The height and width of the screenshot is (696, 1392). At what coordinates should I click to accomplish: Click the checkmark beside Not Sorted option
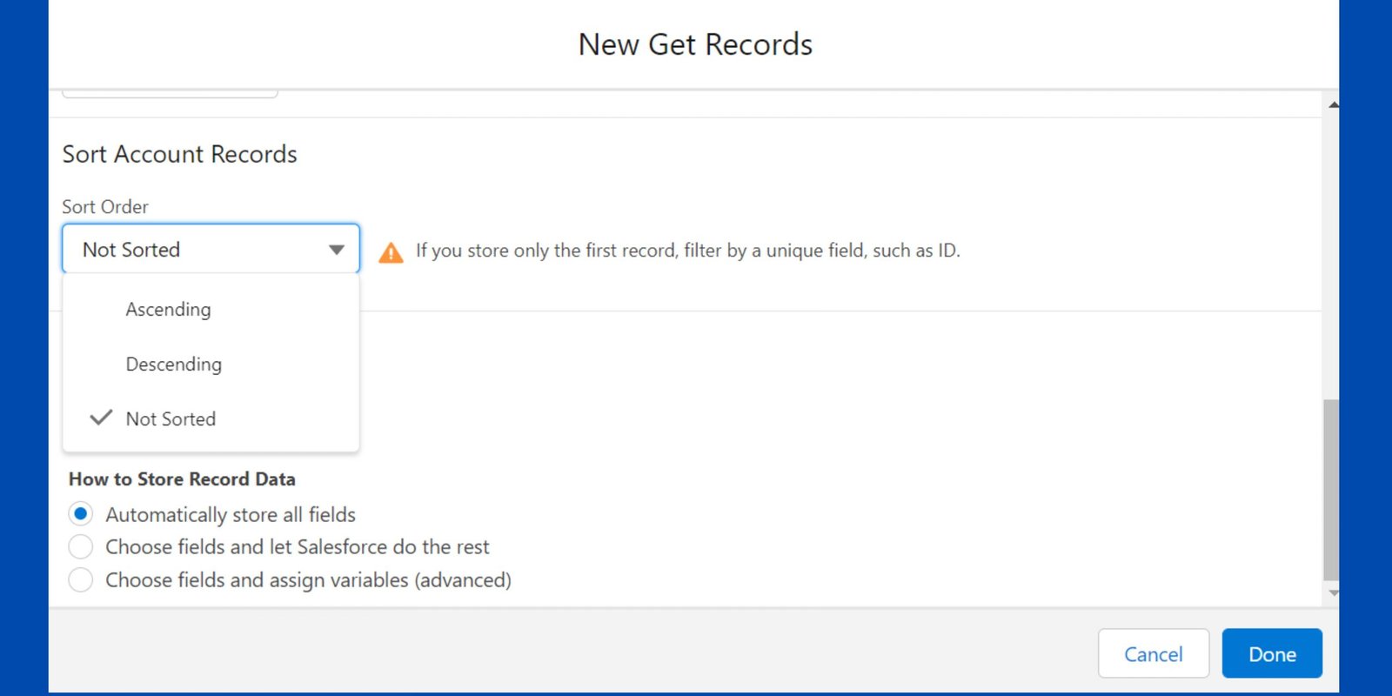(101, 418)
